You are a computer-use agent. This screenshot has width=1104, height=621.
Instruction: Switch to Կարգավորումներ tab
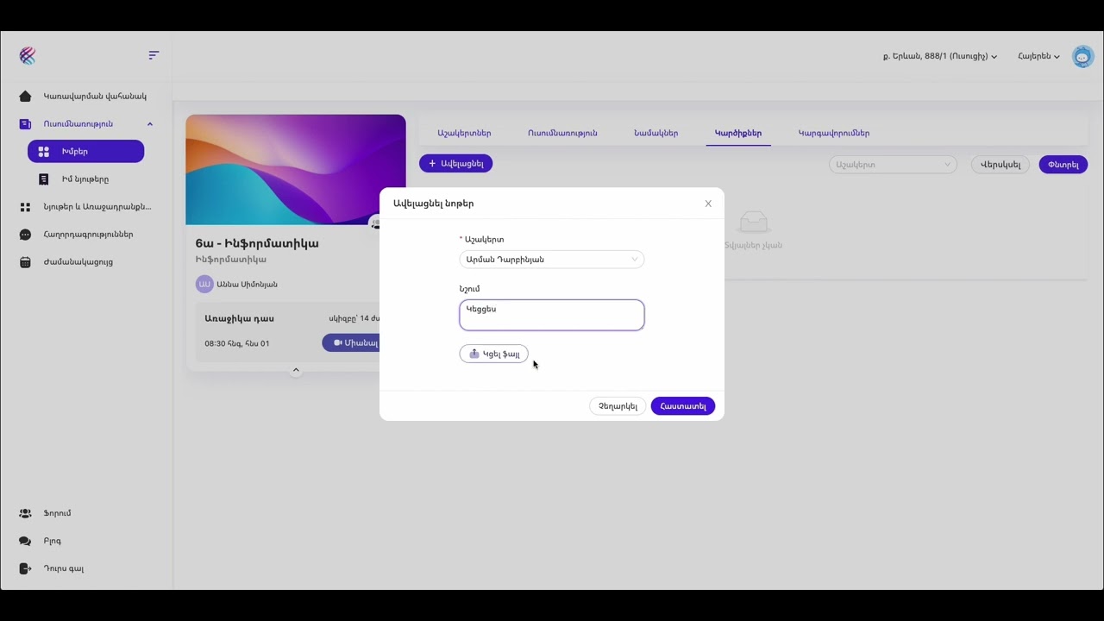(x=834, y=133)
